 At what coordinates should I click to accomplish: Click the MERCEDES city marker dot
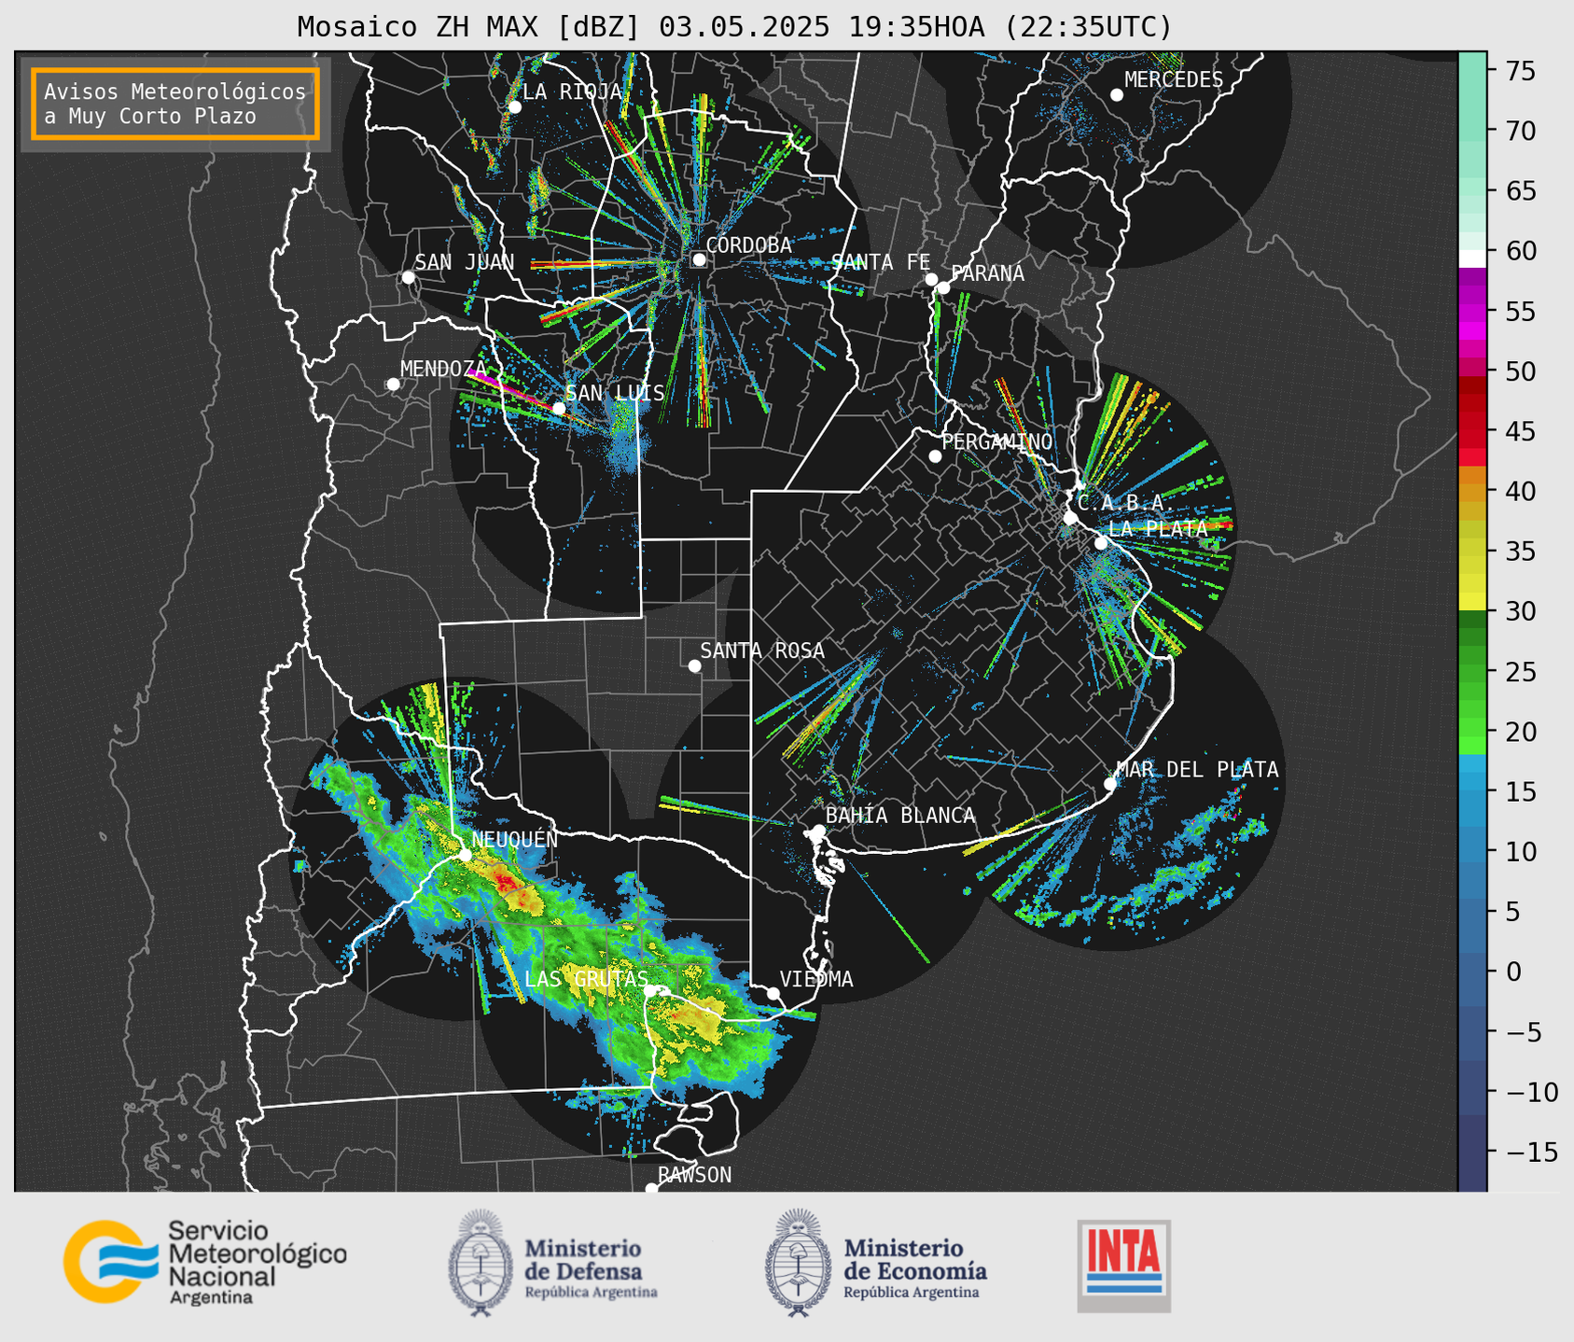pos(1116,95)
